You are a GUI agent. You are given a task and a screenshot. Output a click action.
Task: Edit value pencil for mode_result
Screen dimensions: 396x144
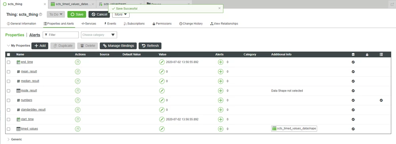click(x=162, y=91)
